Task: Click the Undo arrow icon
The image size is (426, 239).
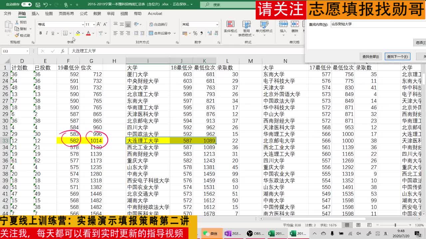Action: [45, 5]
